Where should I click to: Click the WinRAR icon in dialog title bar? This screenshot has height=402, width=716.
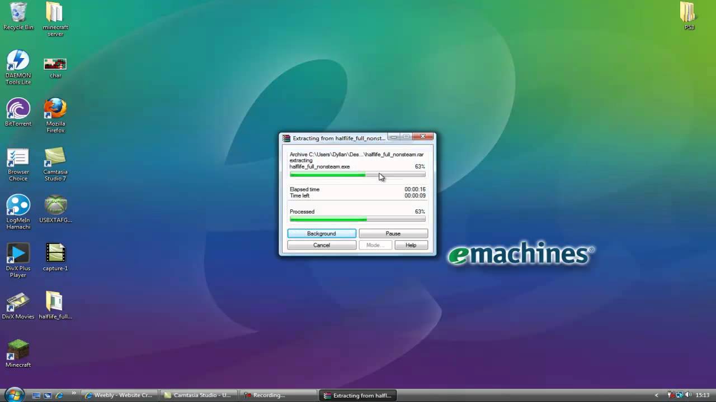tap(286, 138)
